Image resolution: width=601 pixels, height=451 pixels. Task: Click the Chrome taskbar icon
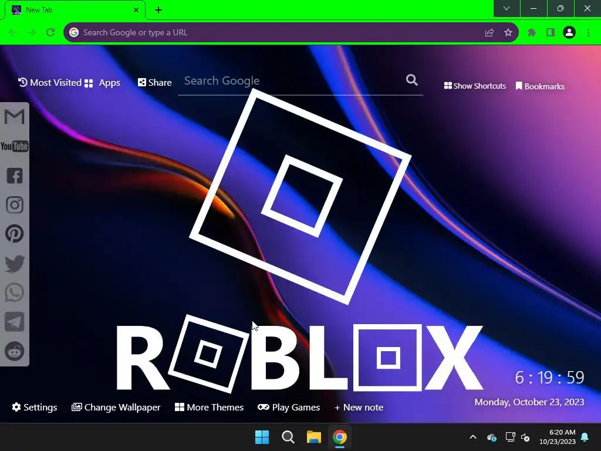[x=340, y=437]
